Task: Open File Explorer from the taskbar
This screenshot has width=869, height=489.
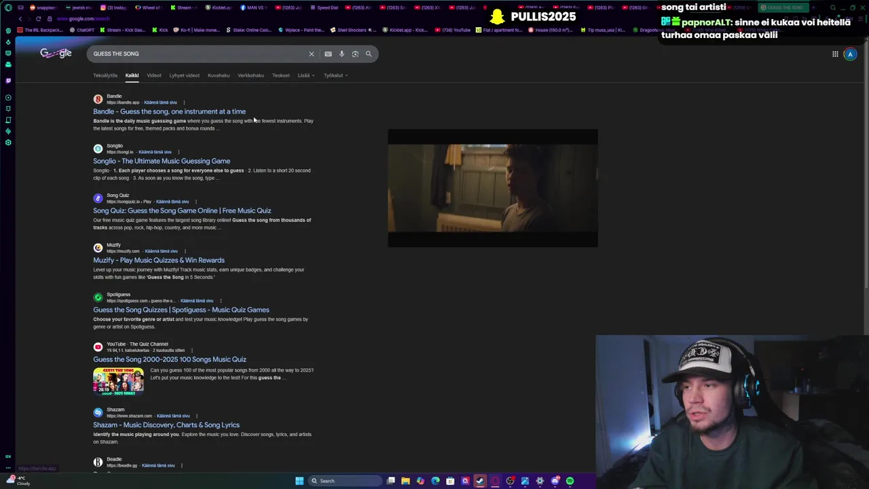Action: pyautogui.click(x=405, y=481)
